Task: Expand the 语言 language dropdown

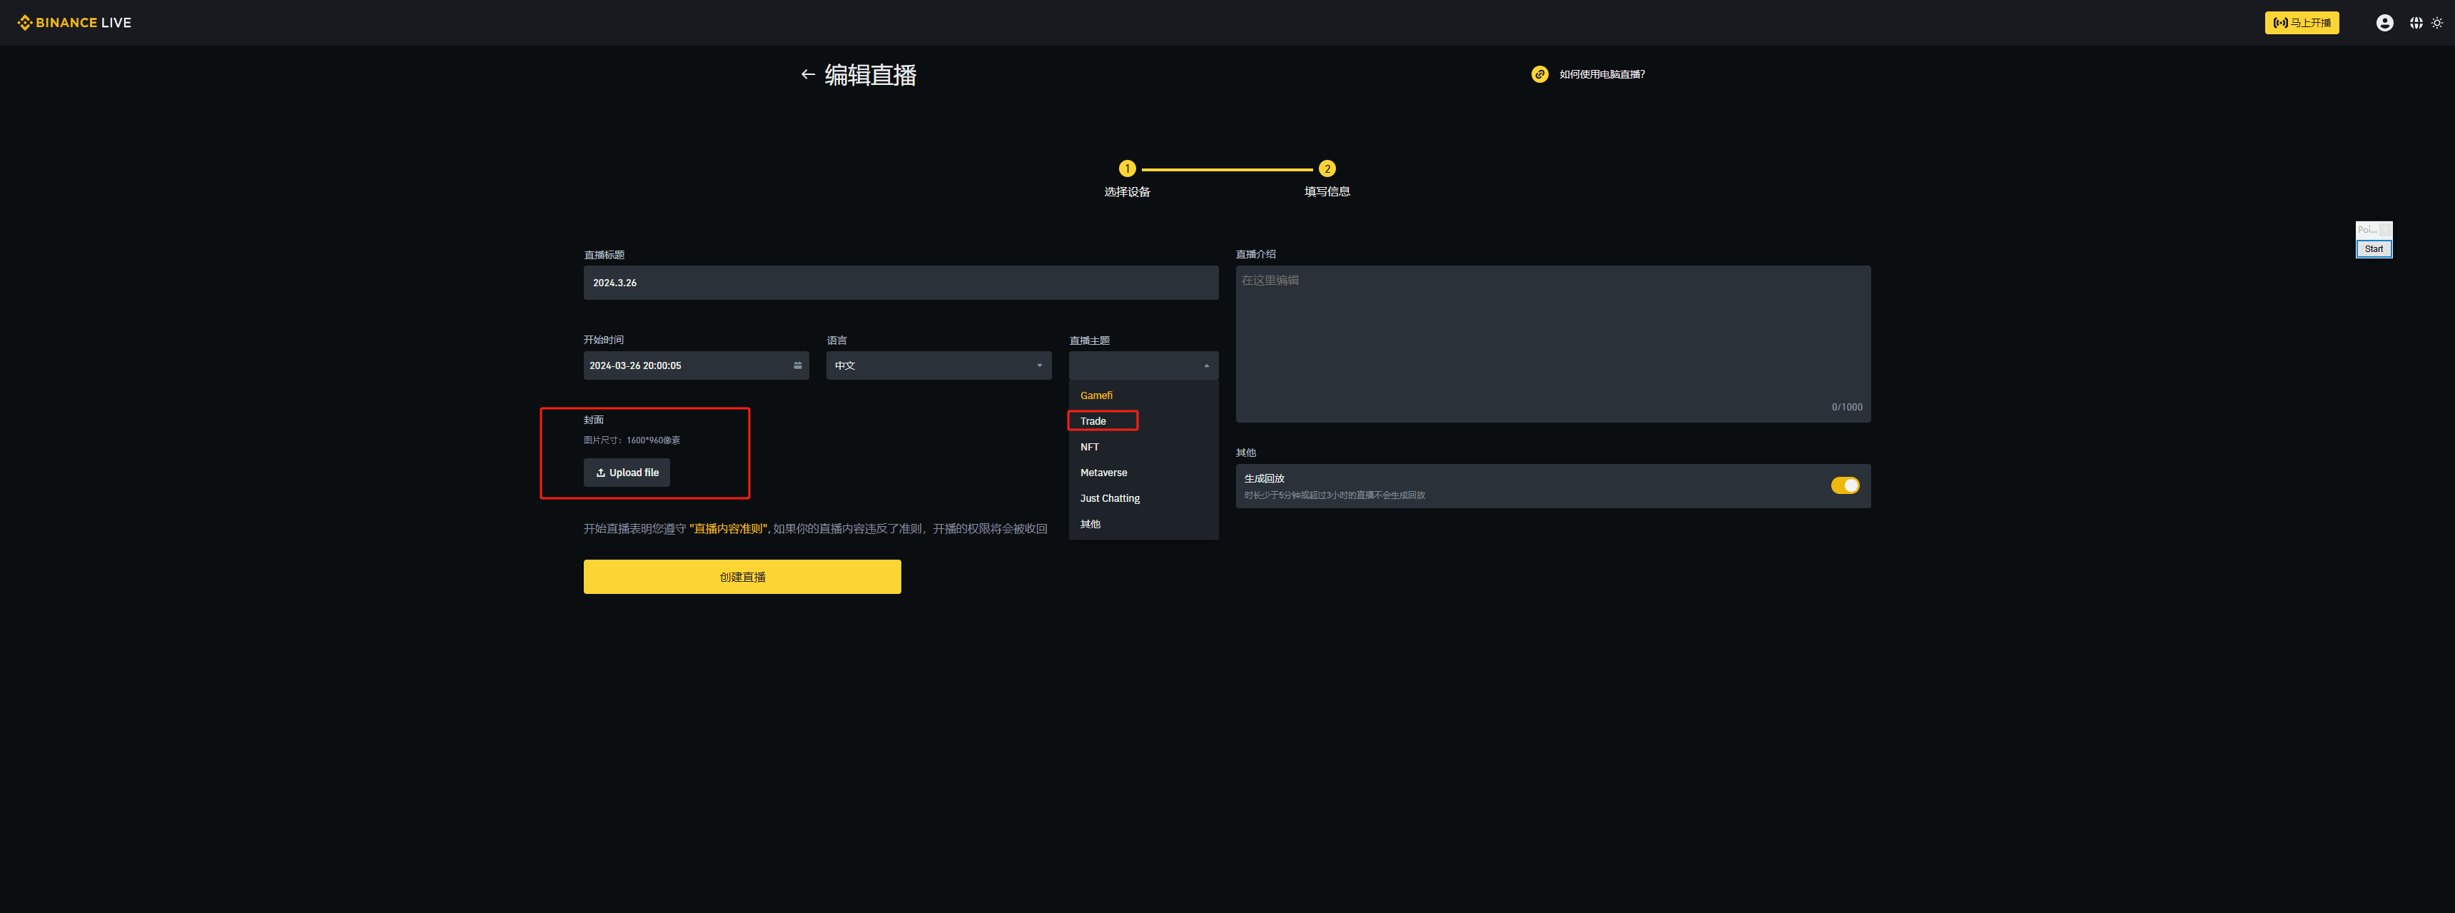Action: pos(938,366)
